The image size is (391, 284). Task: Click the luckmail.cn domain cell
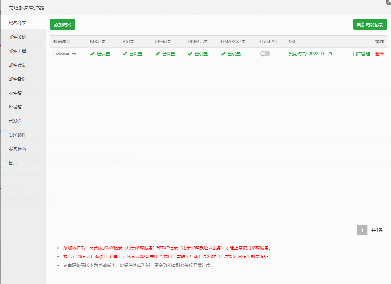click(65, 54)
